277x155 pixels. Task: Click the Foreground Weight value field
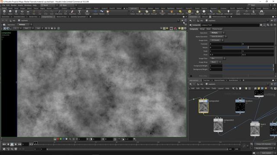[x=216, y=66]
